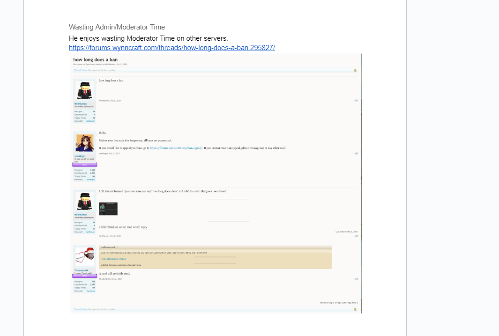The height and width of the screenshot is (336, 499).
Task: Click the View attachment link in quote
Action: click(x=114, y=259)
